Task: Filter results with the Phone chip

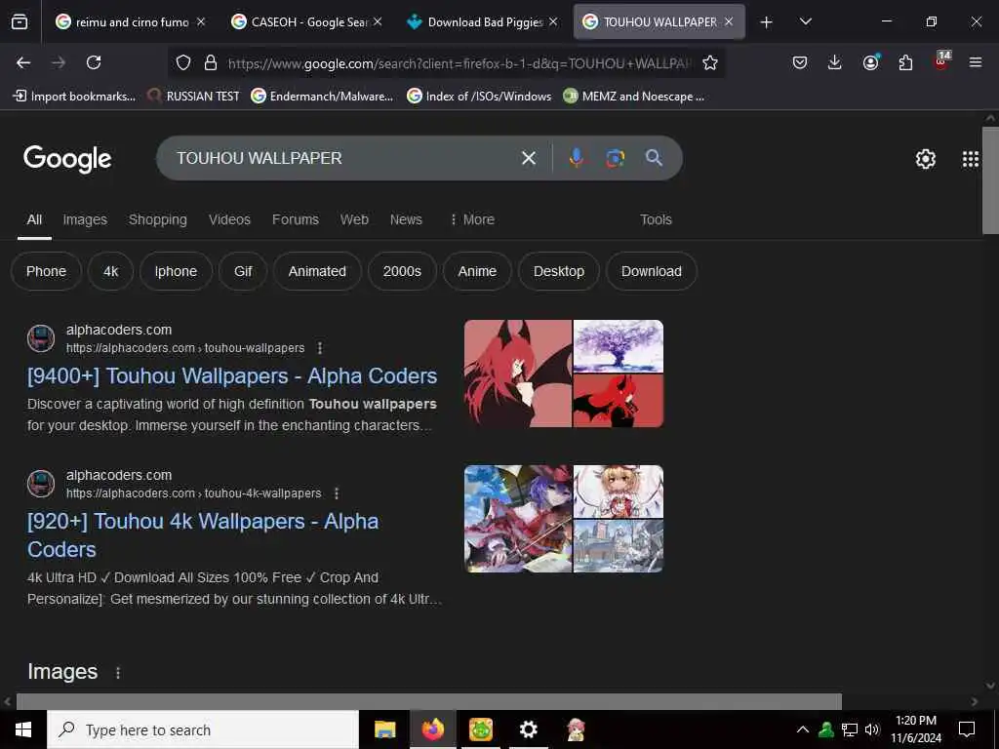Action: pos(46,271)
